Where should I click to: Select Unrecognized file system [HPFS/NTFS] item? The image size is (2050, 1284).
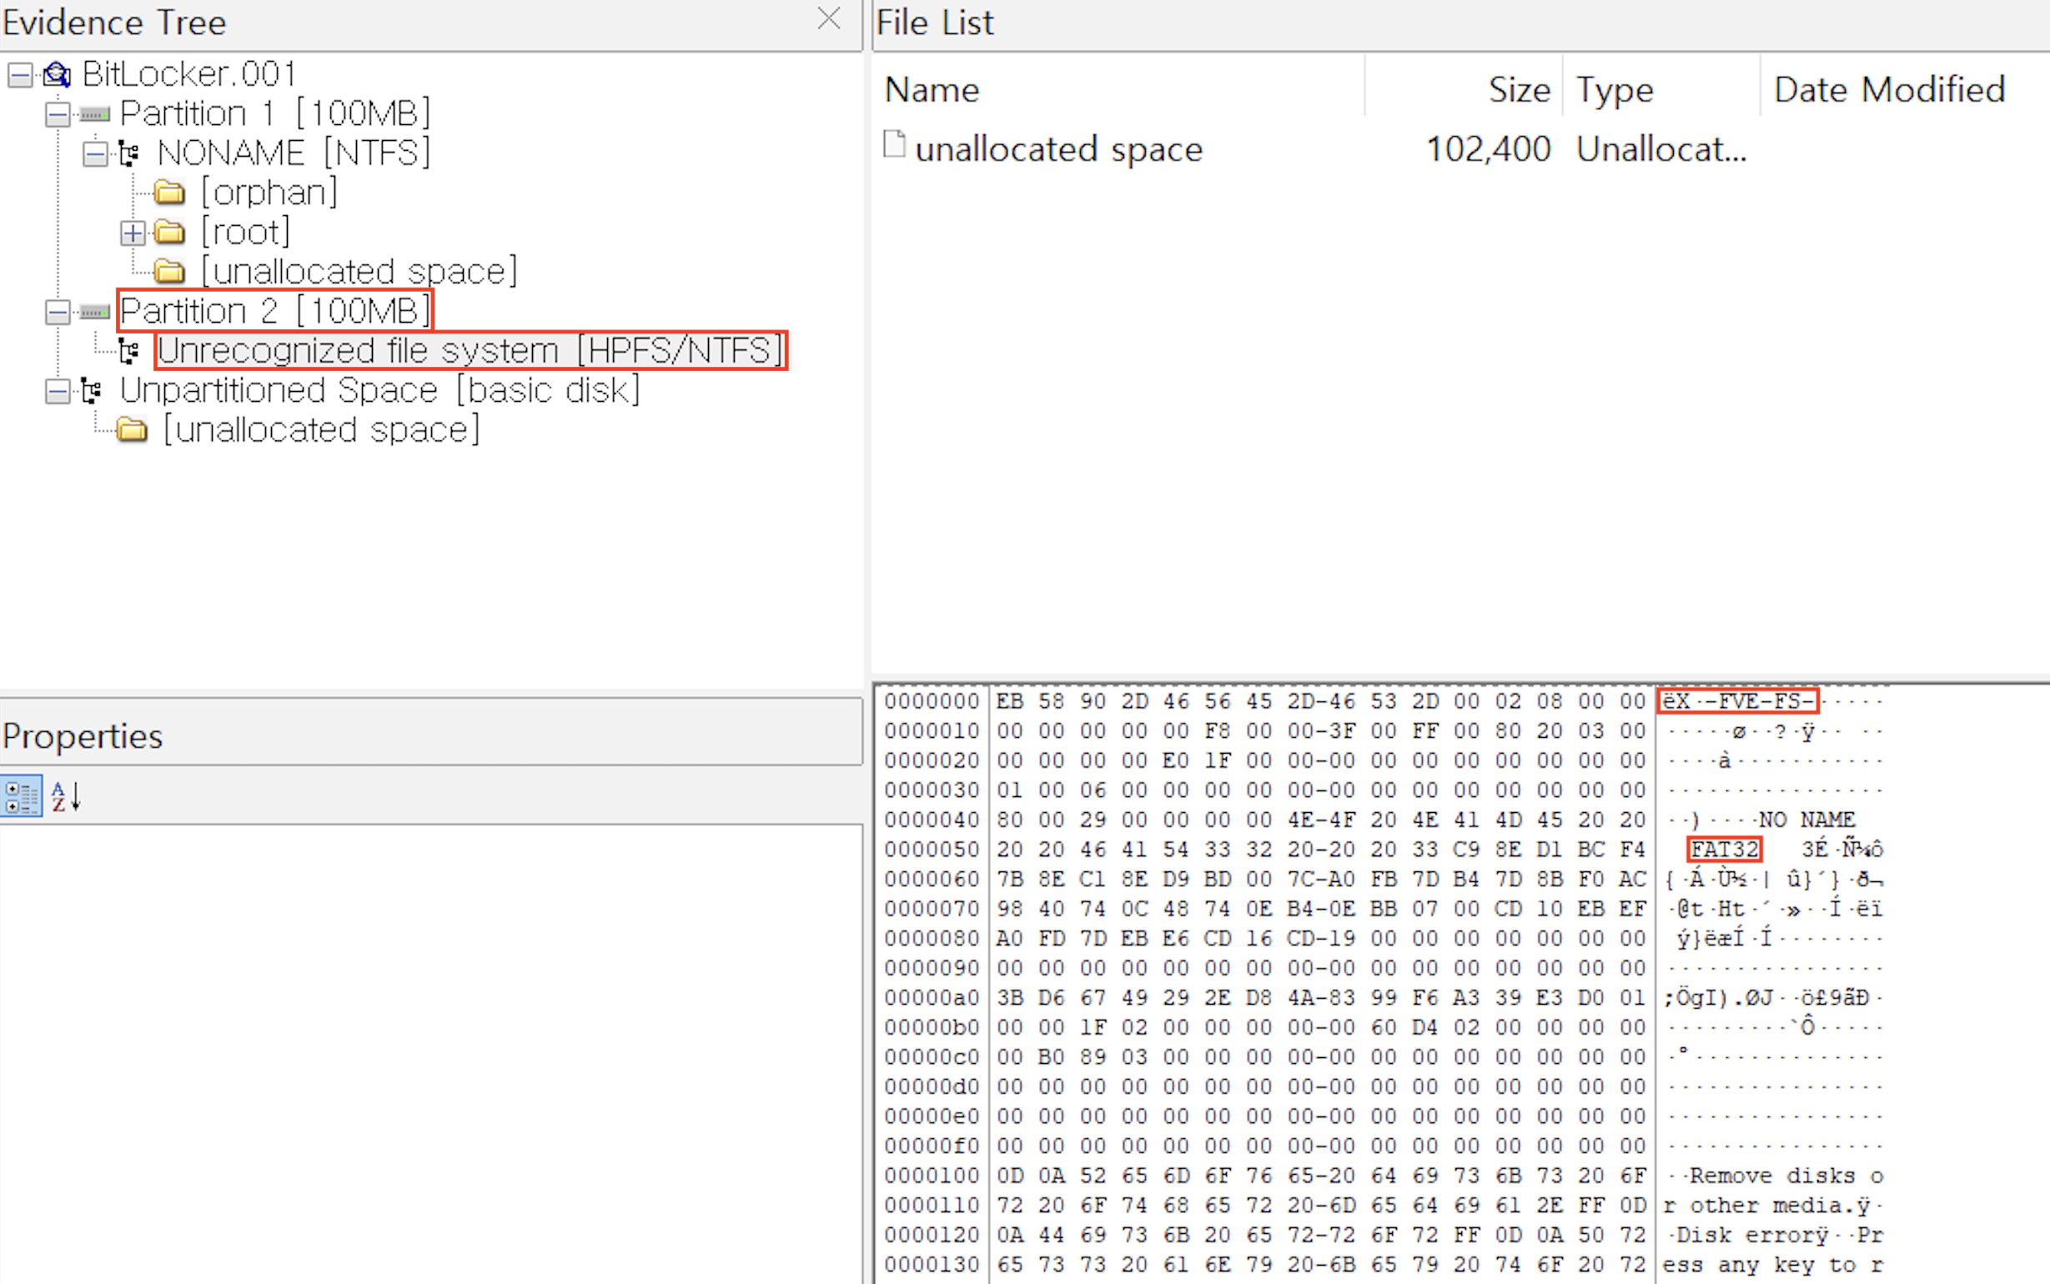(x=470, y=351)
